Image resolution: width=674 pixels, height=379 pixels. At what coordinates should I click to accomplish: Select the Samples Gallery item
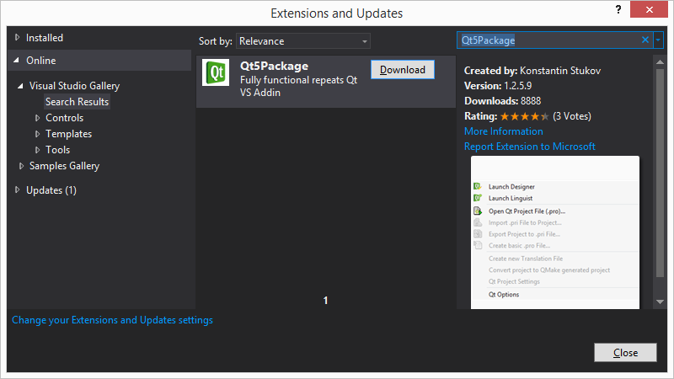tap(64, 166)
